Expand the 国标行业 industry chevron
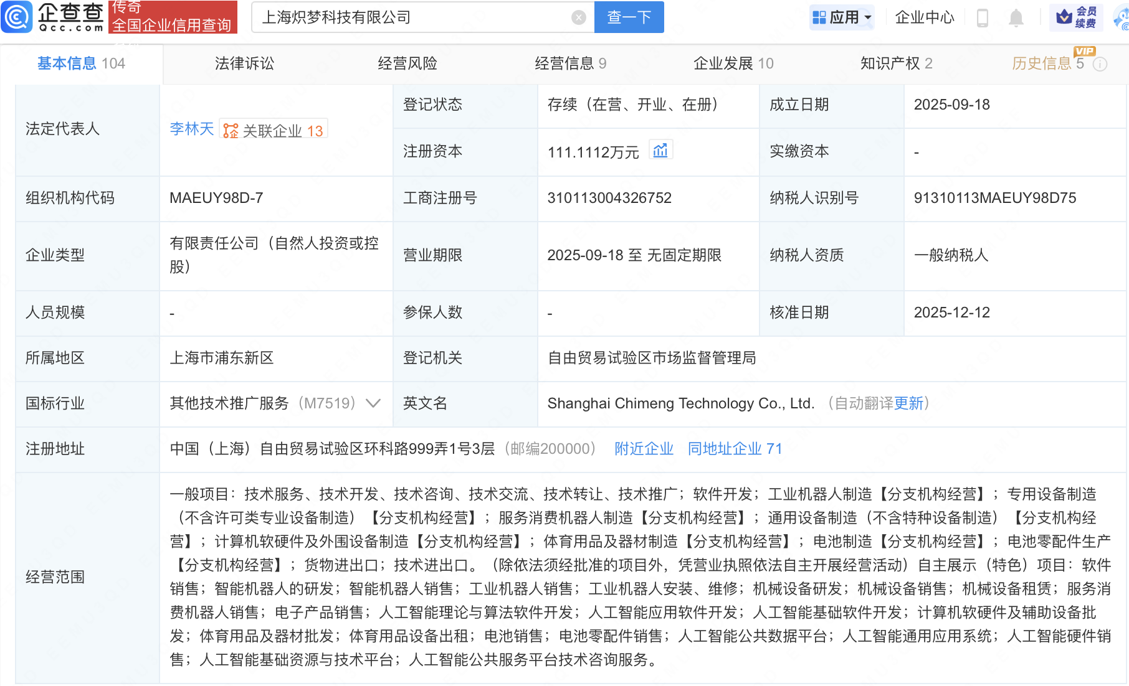The height and width of the screenshot is (686, 1129). pos(373,403)
